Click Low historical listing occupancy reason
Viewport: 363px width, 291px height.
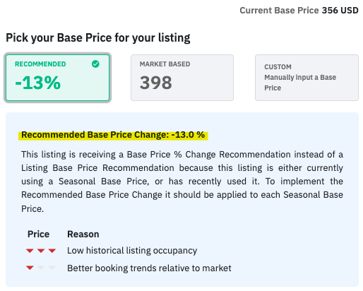point(132,251)
